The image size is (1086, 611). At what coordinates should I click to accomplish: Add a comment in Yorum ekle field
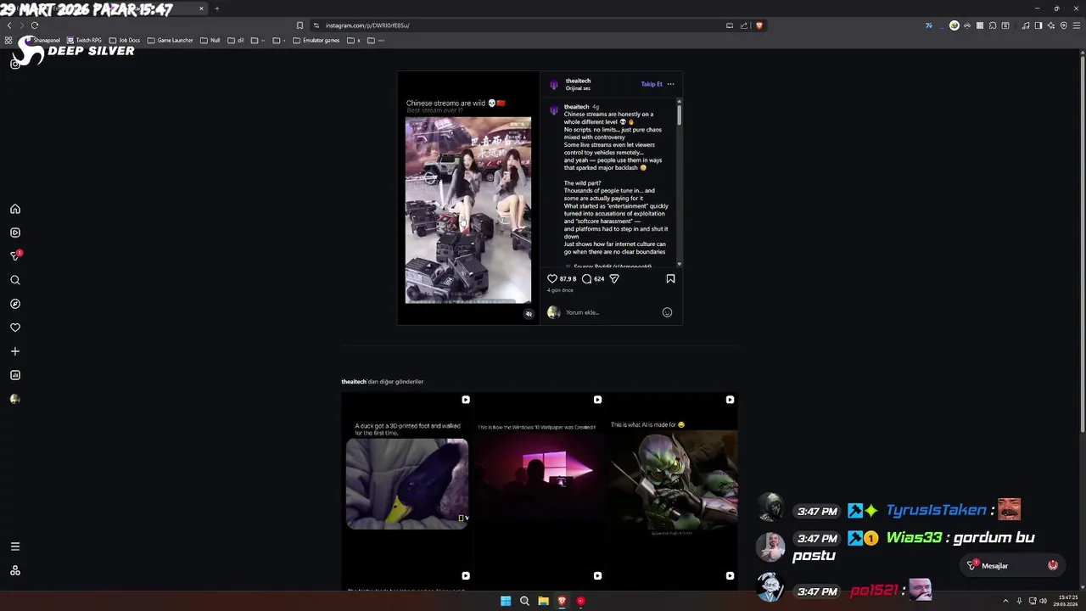point(611,312)
